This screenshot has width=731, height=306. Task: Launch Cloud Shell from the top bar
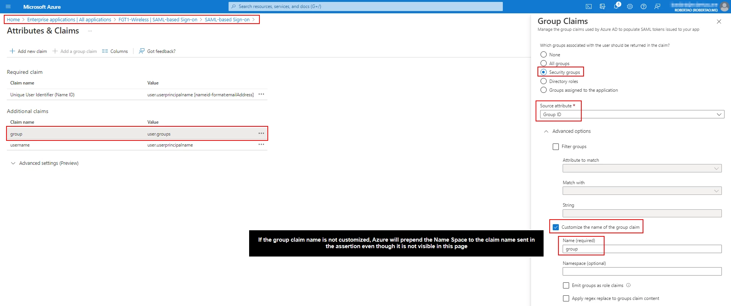589,6
